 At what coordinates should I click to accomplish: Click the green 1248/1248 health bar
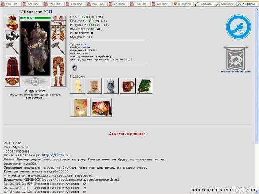tap(35, 18)
